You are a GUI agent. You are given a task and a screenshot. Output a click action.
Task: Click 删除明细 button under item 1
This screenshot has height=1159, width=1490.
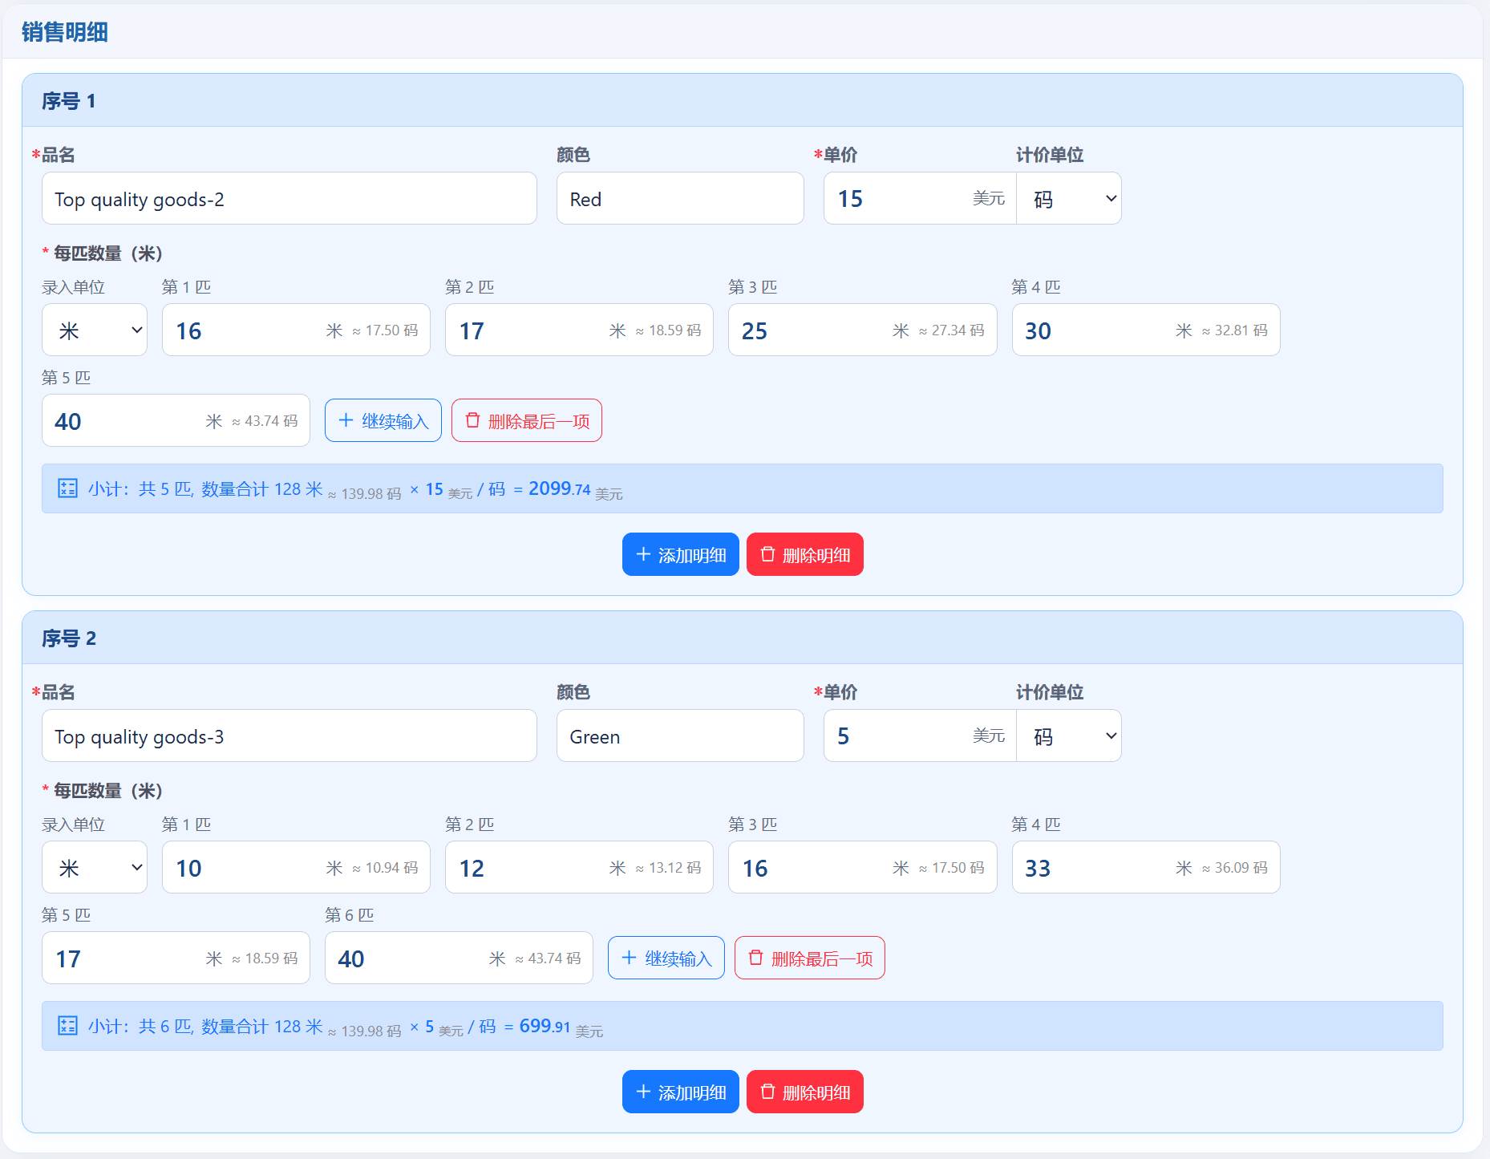[x=805, y=554]
